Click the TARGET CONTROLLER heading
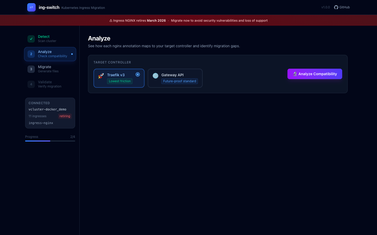Viewport: 377px width, 235px height. coord(112,62)
